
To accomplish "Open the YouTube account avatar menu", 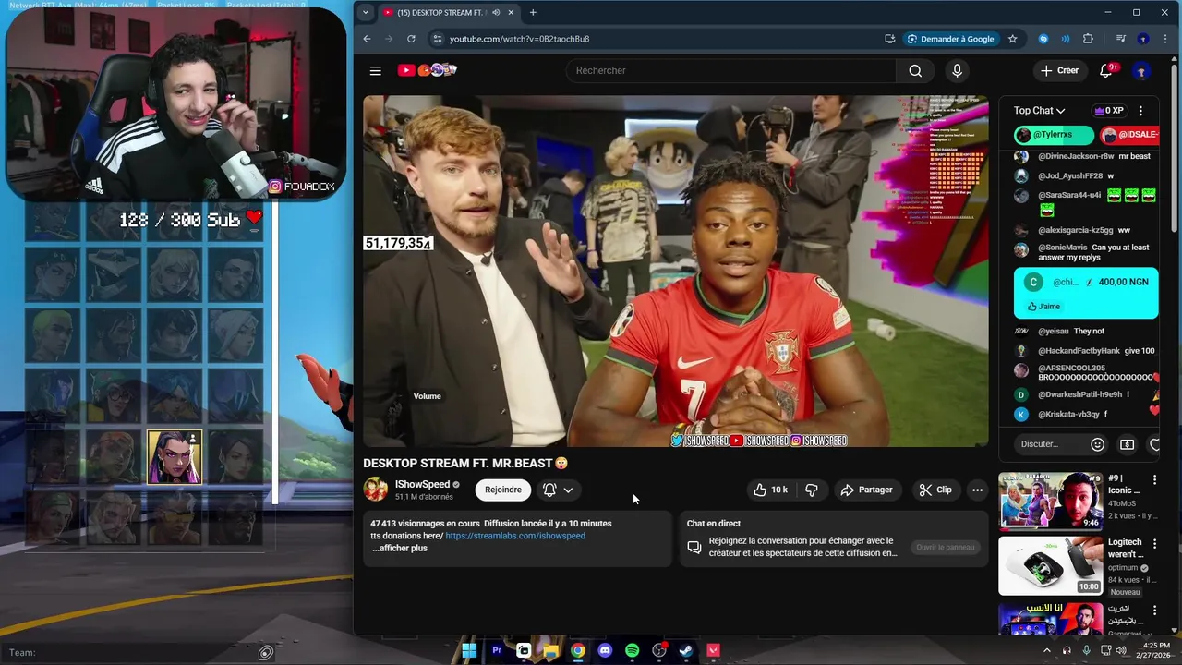I will [x=1141, y=70].
